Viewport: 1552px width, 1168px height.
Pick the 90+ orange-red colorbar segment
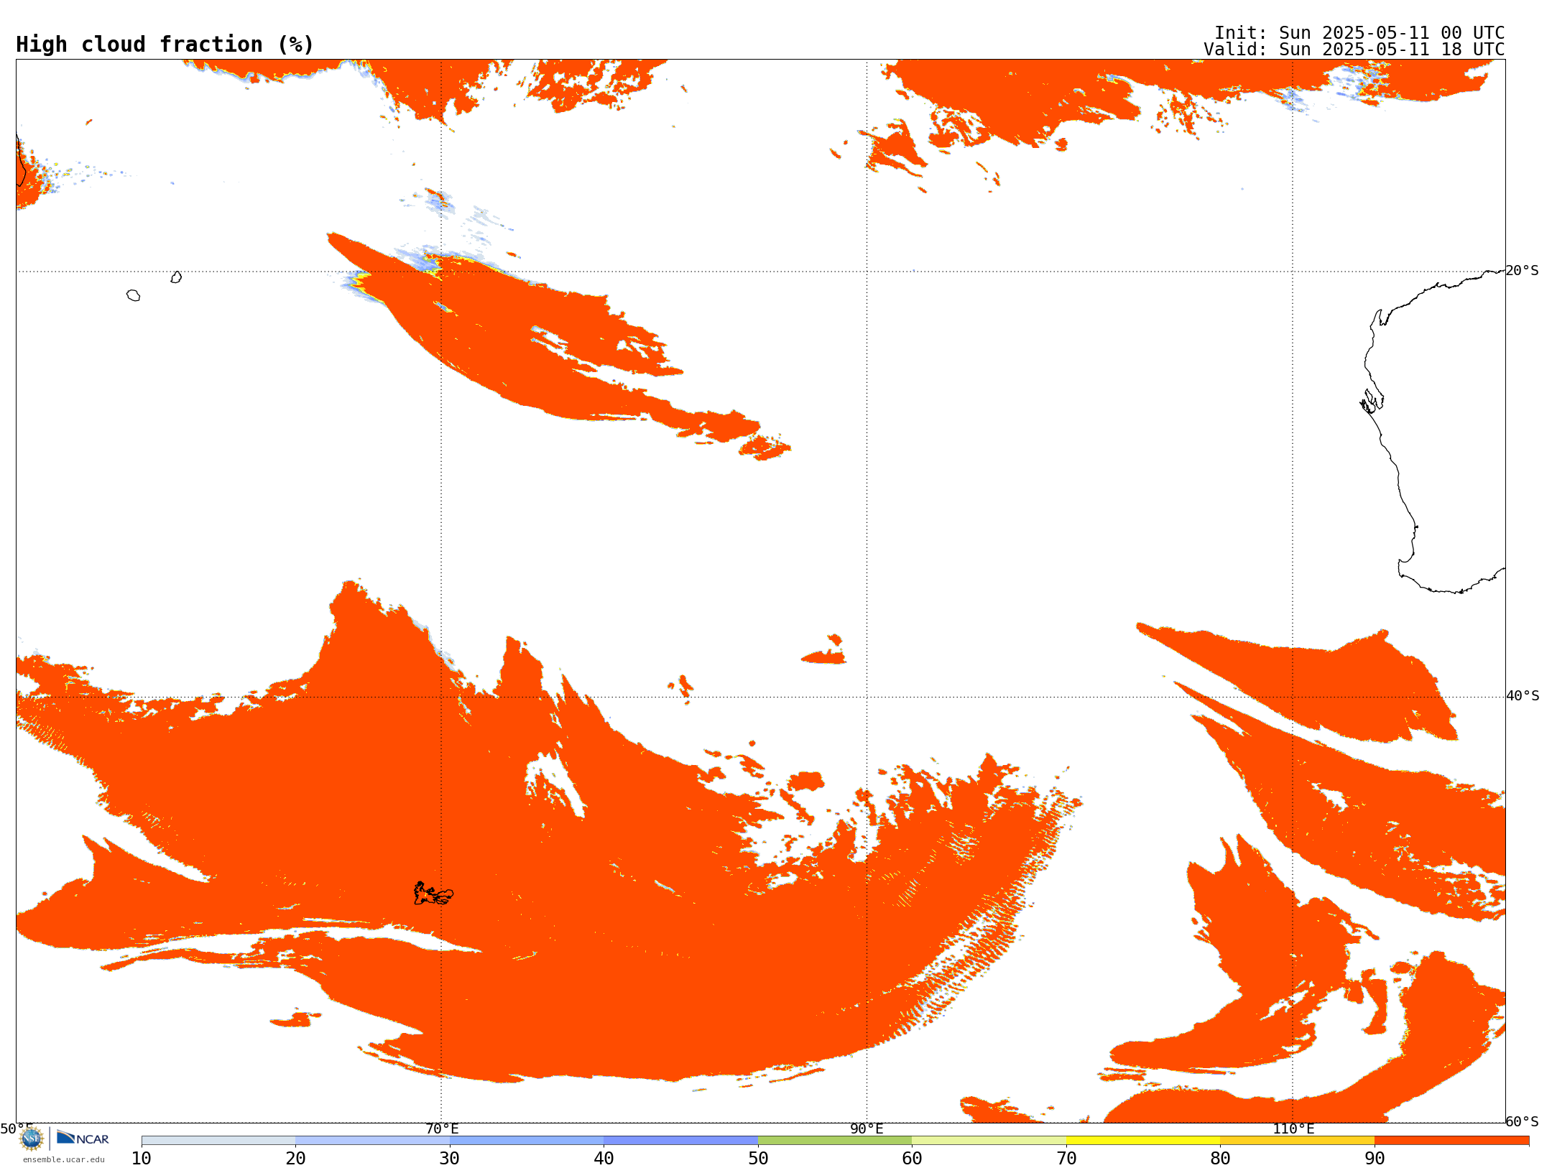(x=1451, y=1141)
